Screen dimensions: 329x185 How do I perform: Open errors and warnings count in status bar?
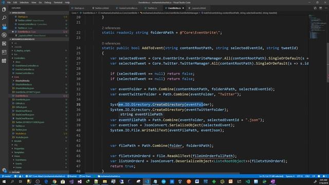pos(19,176)
